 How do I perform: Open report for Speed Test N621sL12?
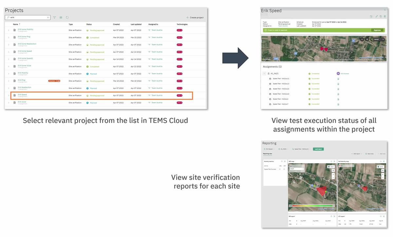coord(338,84)
